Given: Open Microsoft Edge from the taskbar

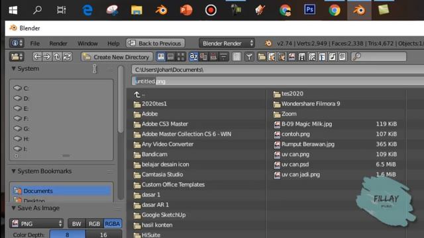Looking at the screenshot, I should pos(87,11).
